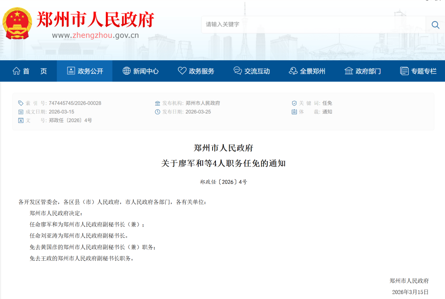Click the building icon for 政府部门
This screenshot has height=299, width=445.
point(349,71)
